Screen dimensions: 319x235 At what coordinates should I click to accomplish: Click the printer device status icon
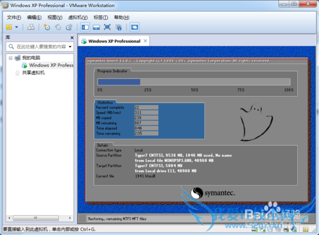[x=286, y=229]
